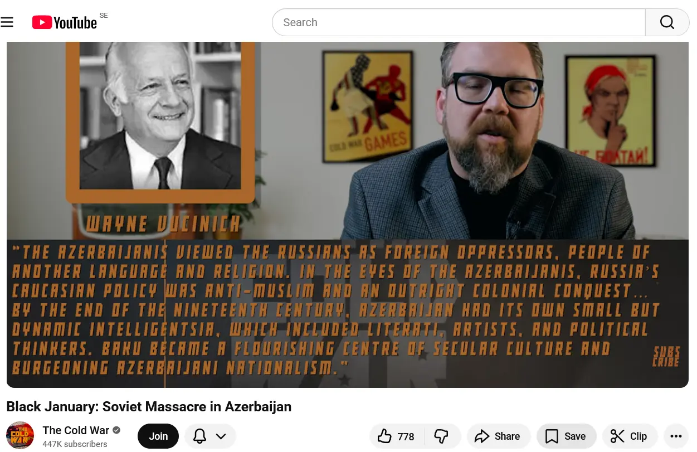
Task: Open the hamburger guide menu
Action: (7, 22)
